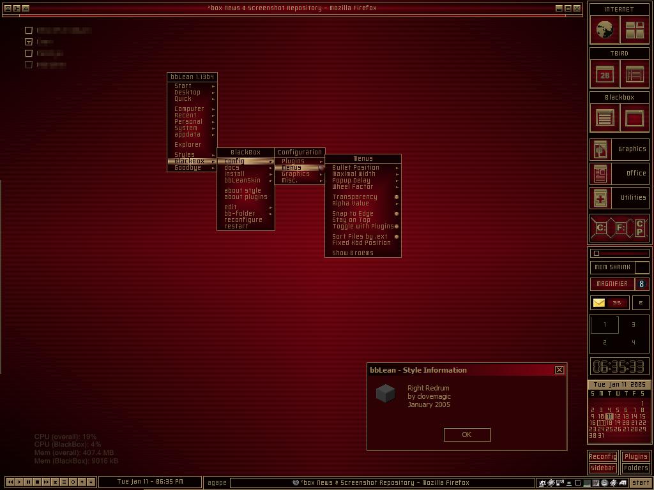Click the Plugins sidebar button

pyautogui.click(x=635, y=457)
